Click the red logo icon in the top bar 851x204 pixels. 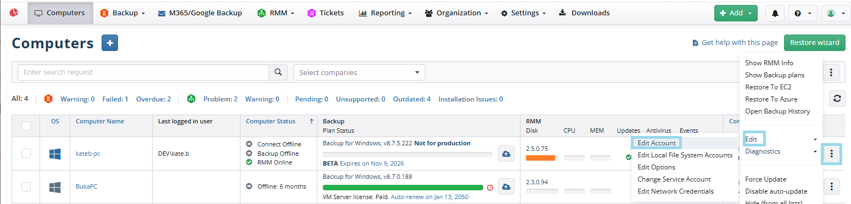[14, 13]
